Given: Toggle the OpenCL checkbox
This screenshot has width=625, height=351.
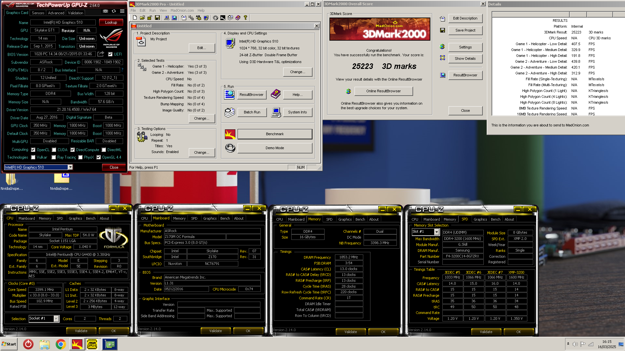Looking at the screenshot, I should 33,150.
